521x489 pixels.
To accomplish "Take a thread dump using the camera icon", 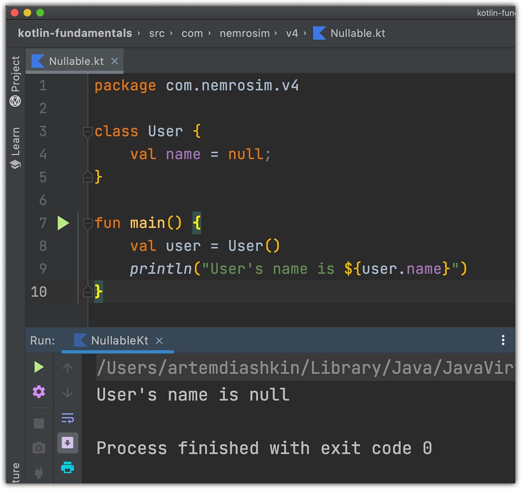I will (x=39, y=448).
